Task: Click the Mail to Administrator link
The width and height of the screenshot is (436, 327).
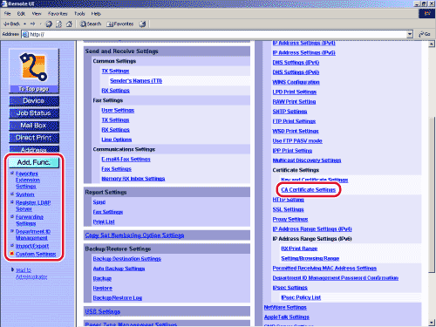Action: [x=31, y=274]
